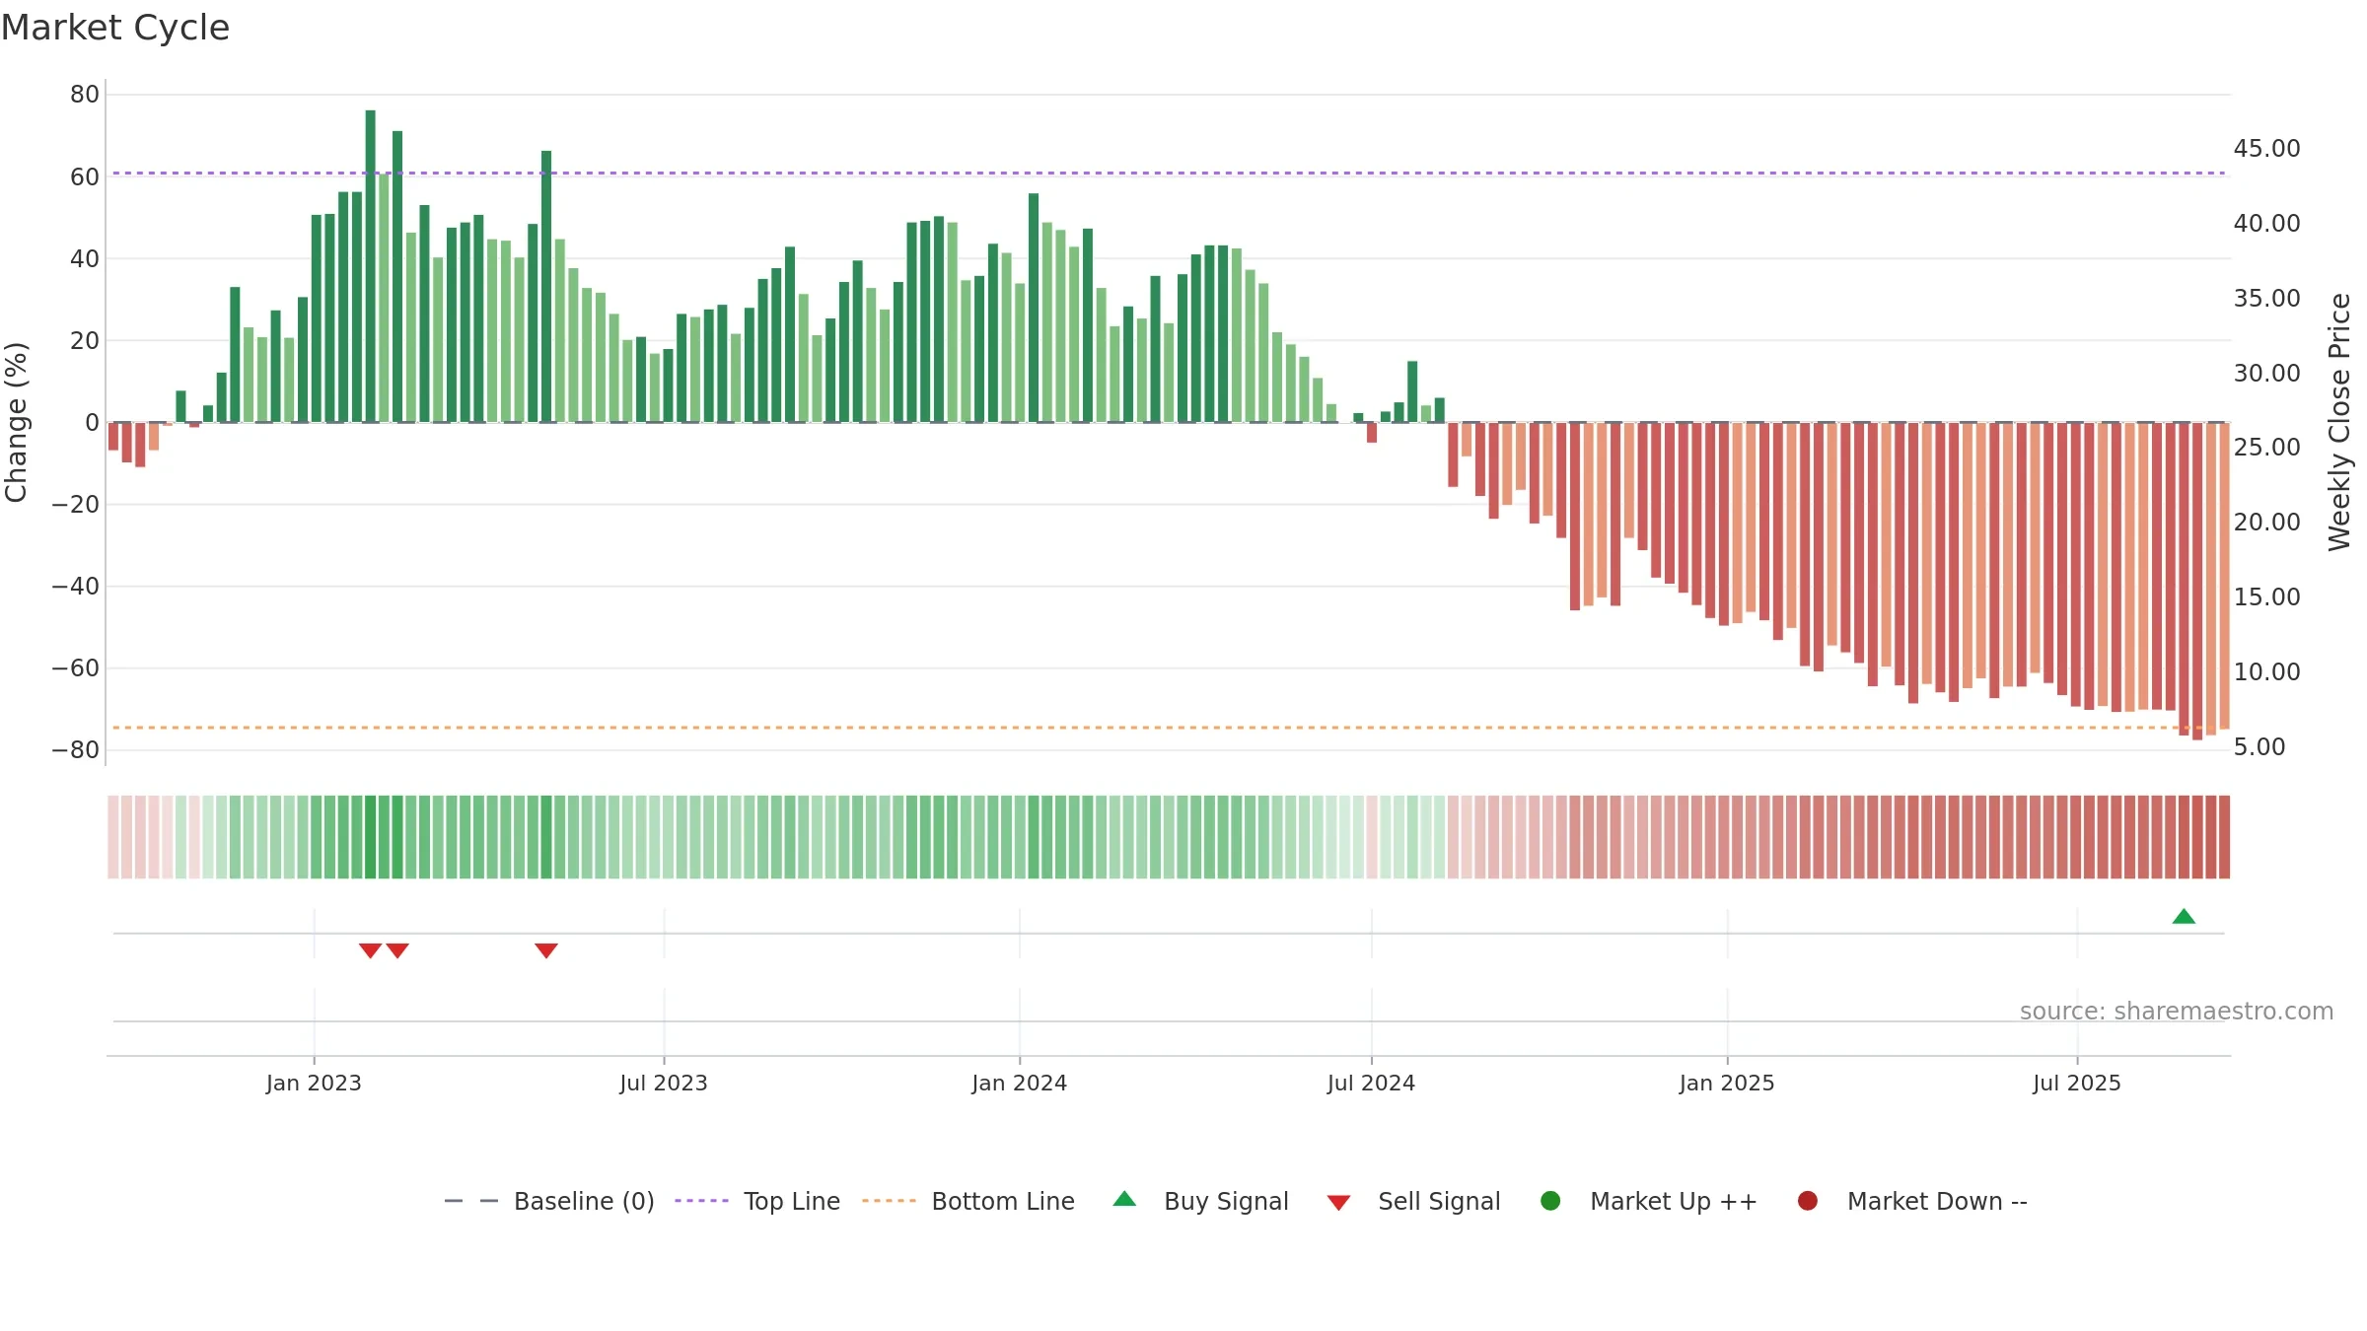The image size is (2367, 1331).
Task: Toggle the Sell Signal legend entry
Action: coord(1413,1202)
